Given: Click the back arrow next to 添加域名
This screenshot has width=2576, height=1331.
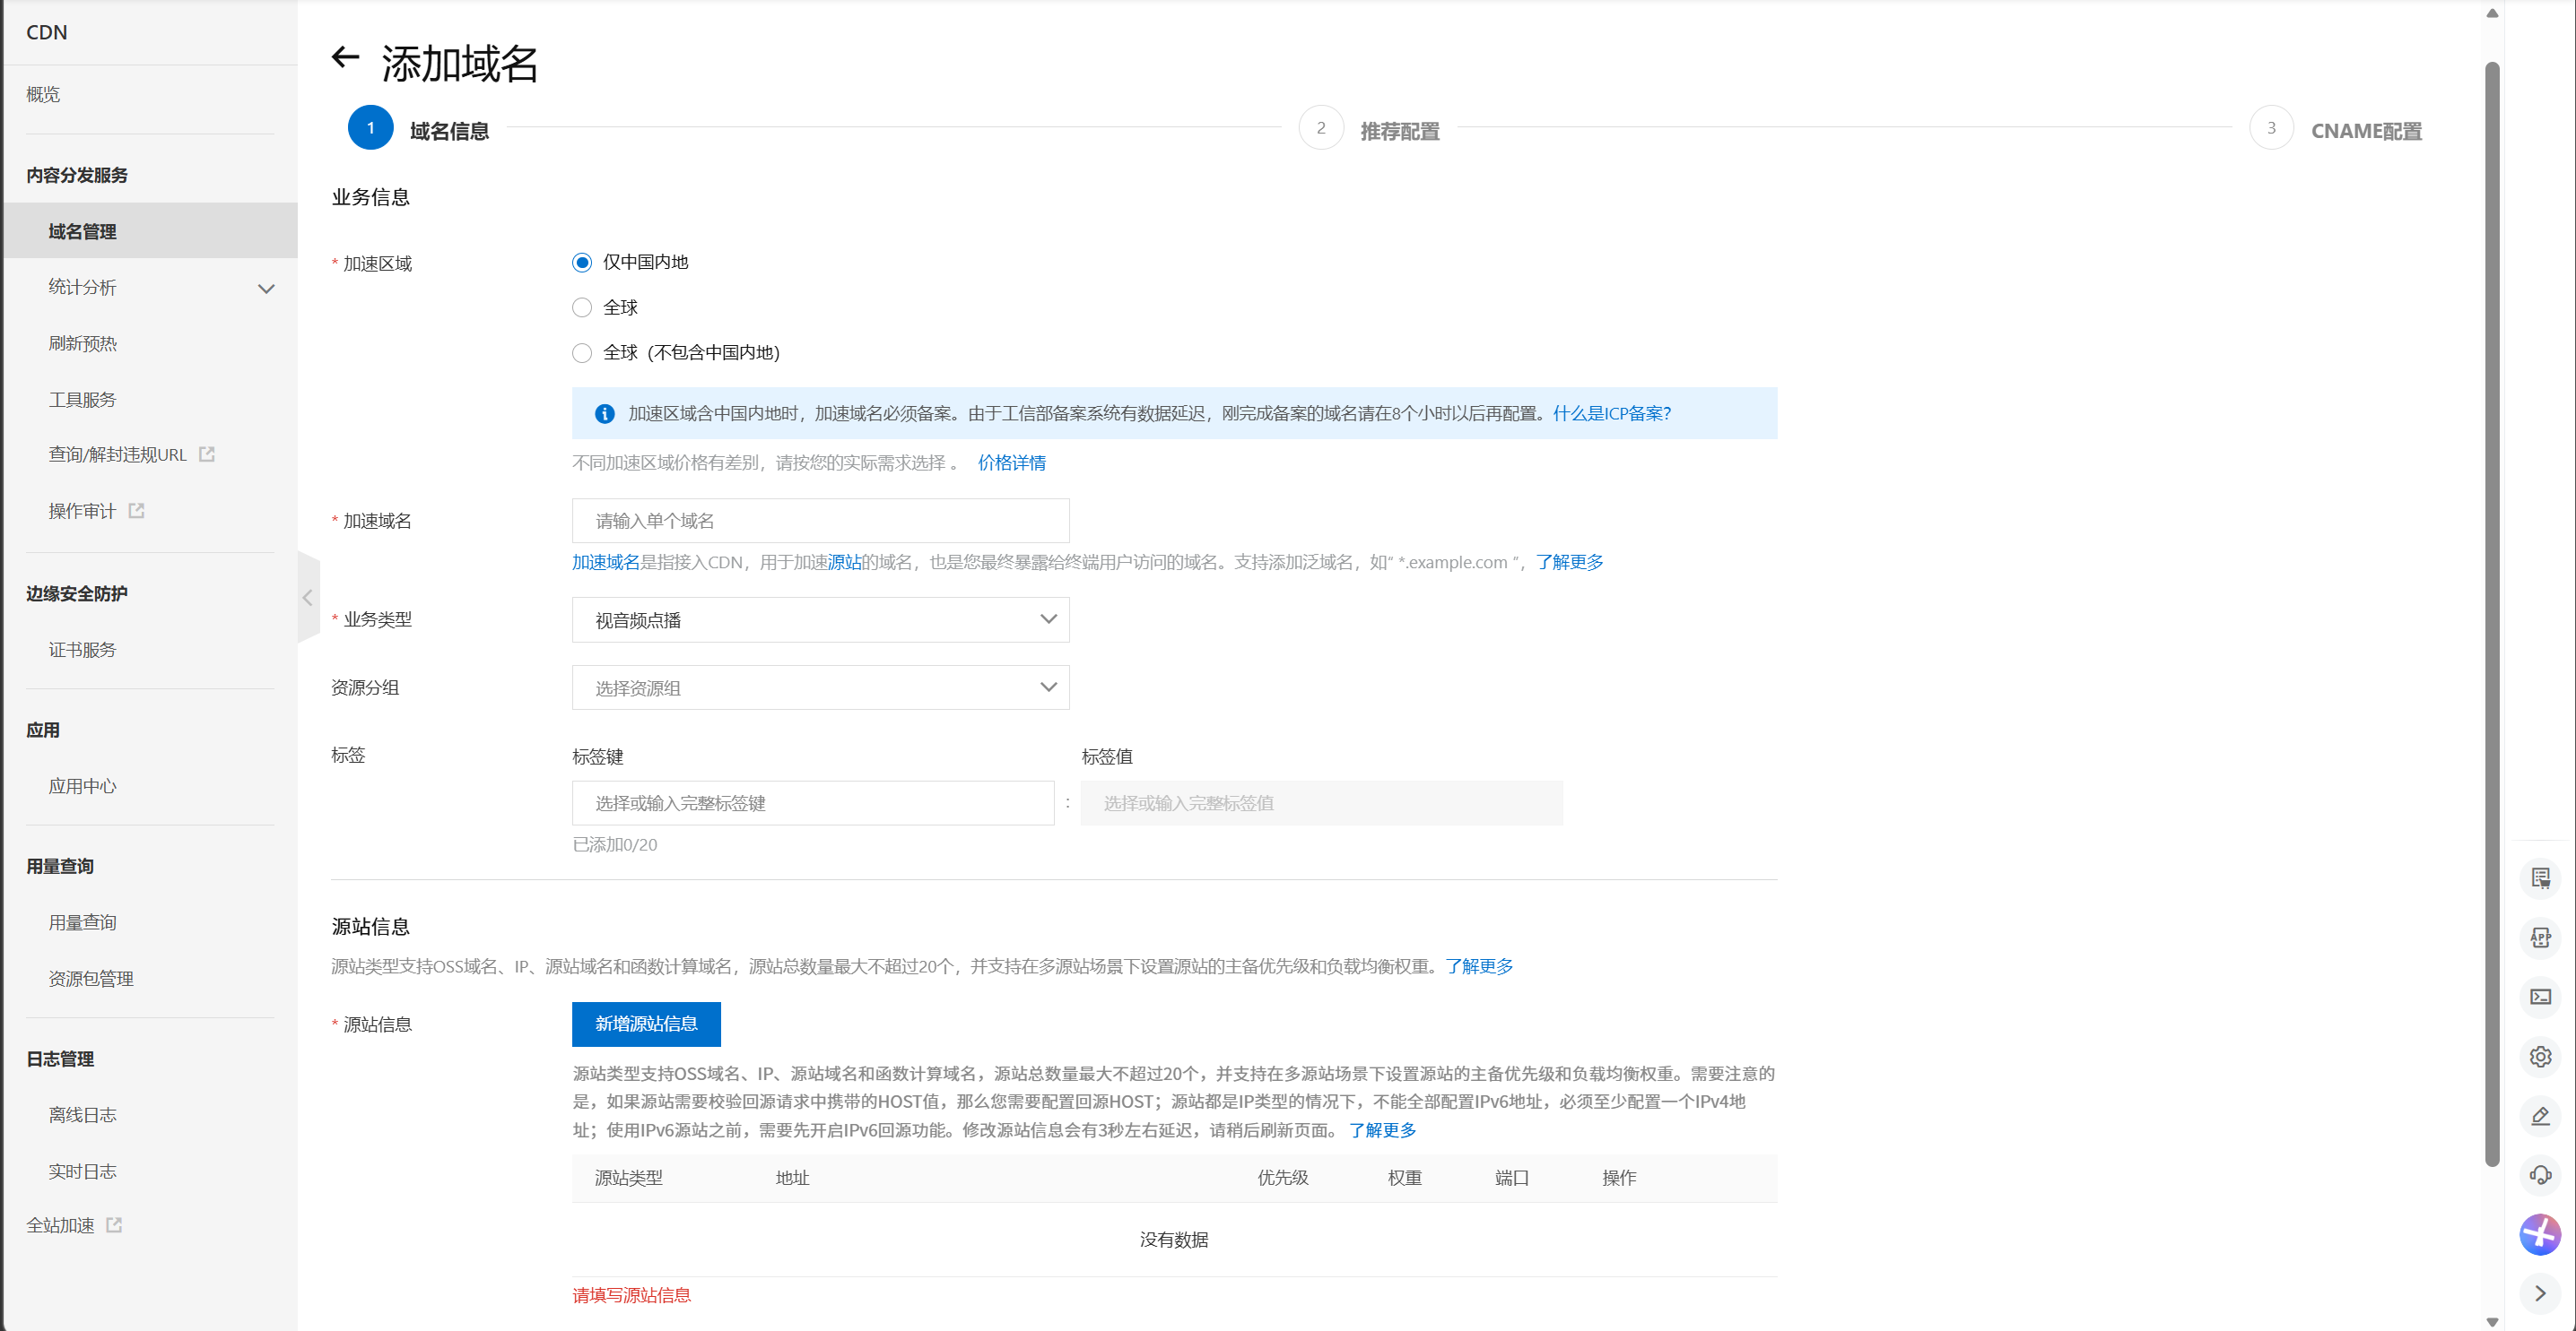Looking at the screenshot, I should pyautogui.click(x=345, y=58).
